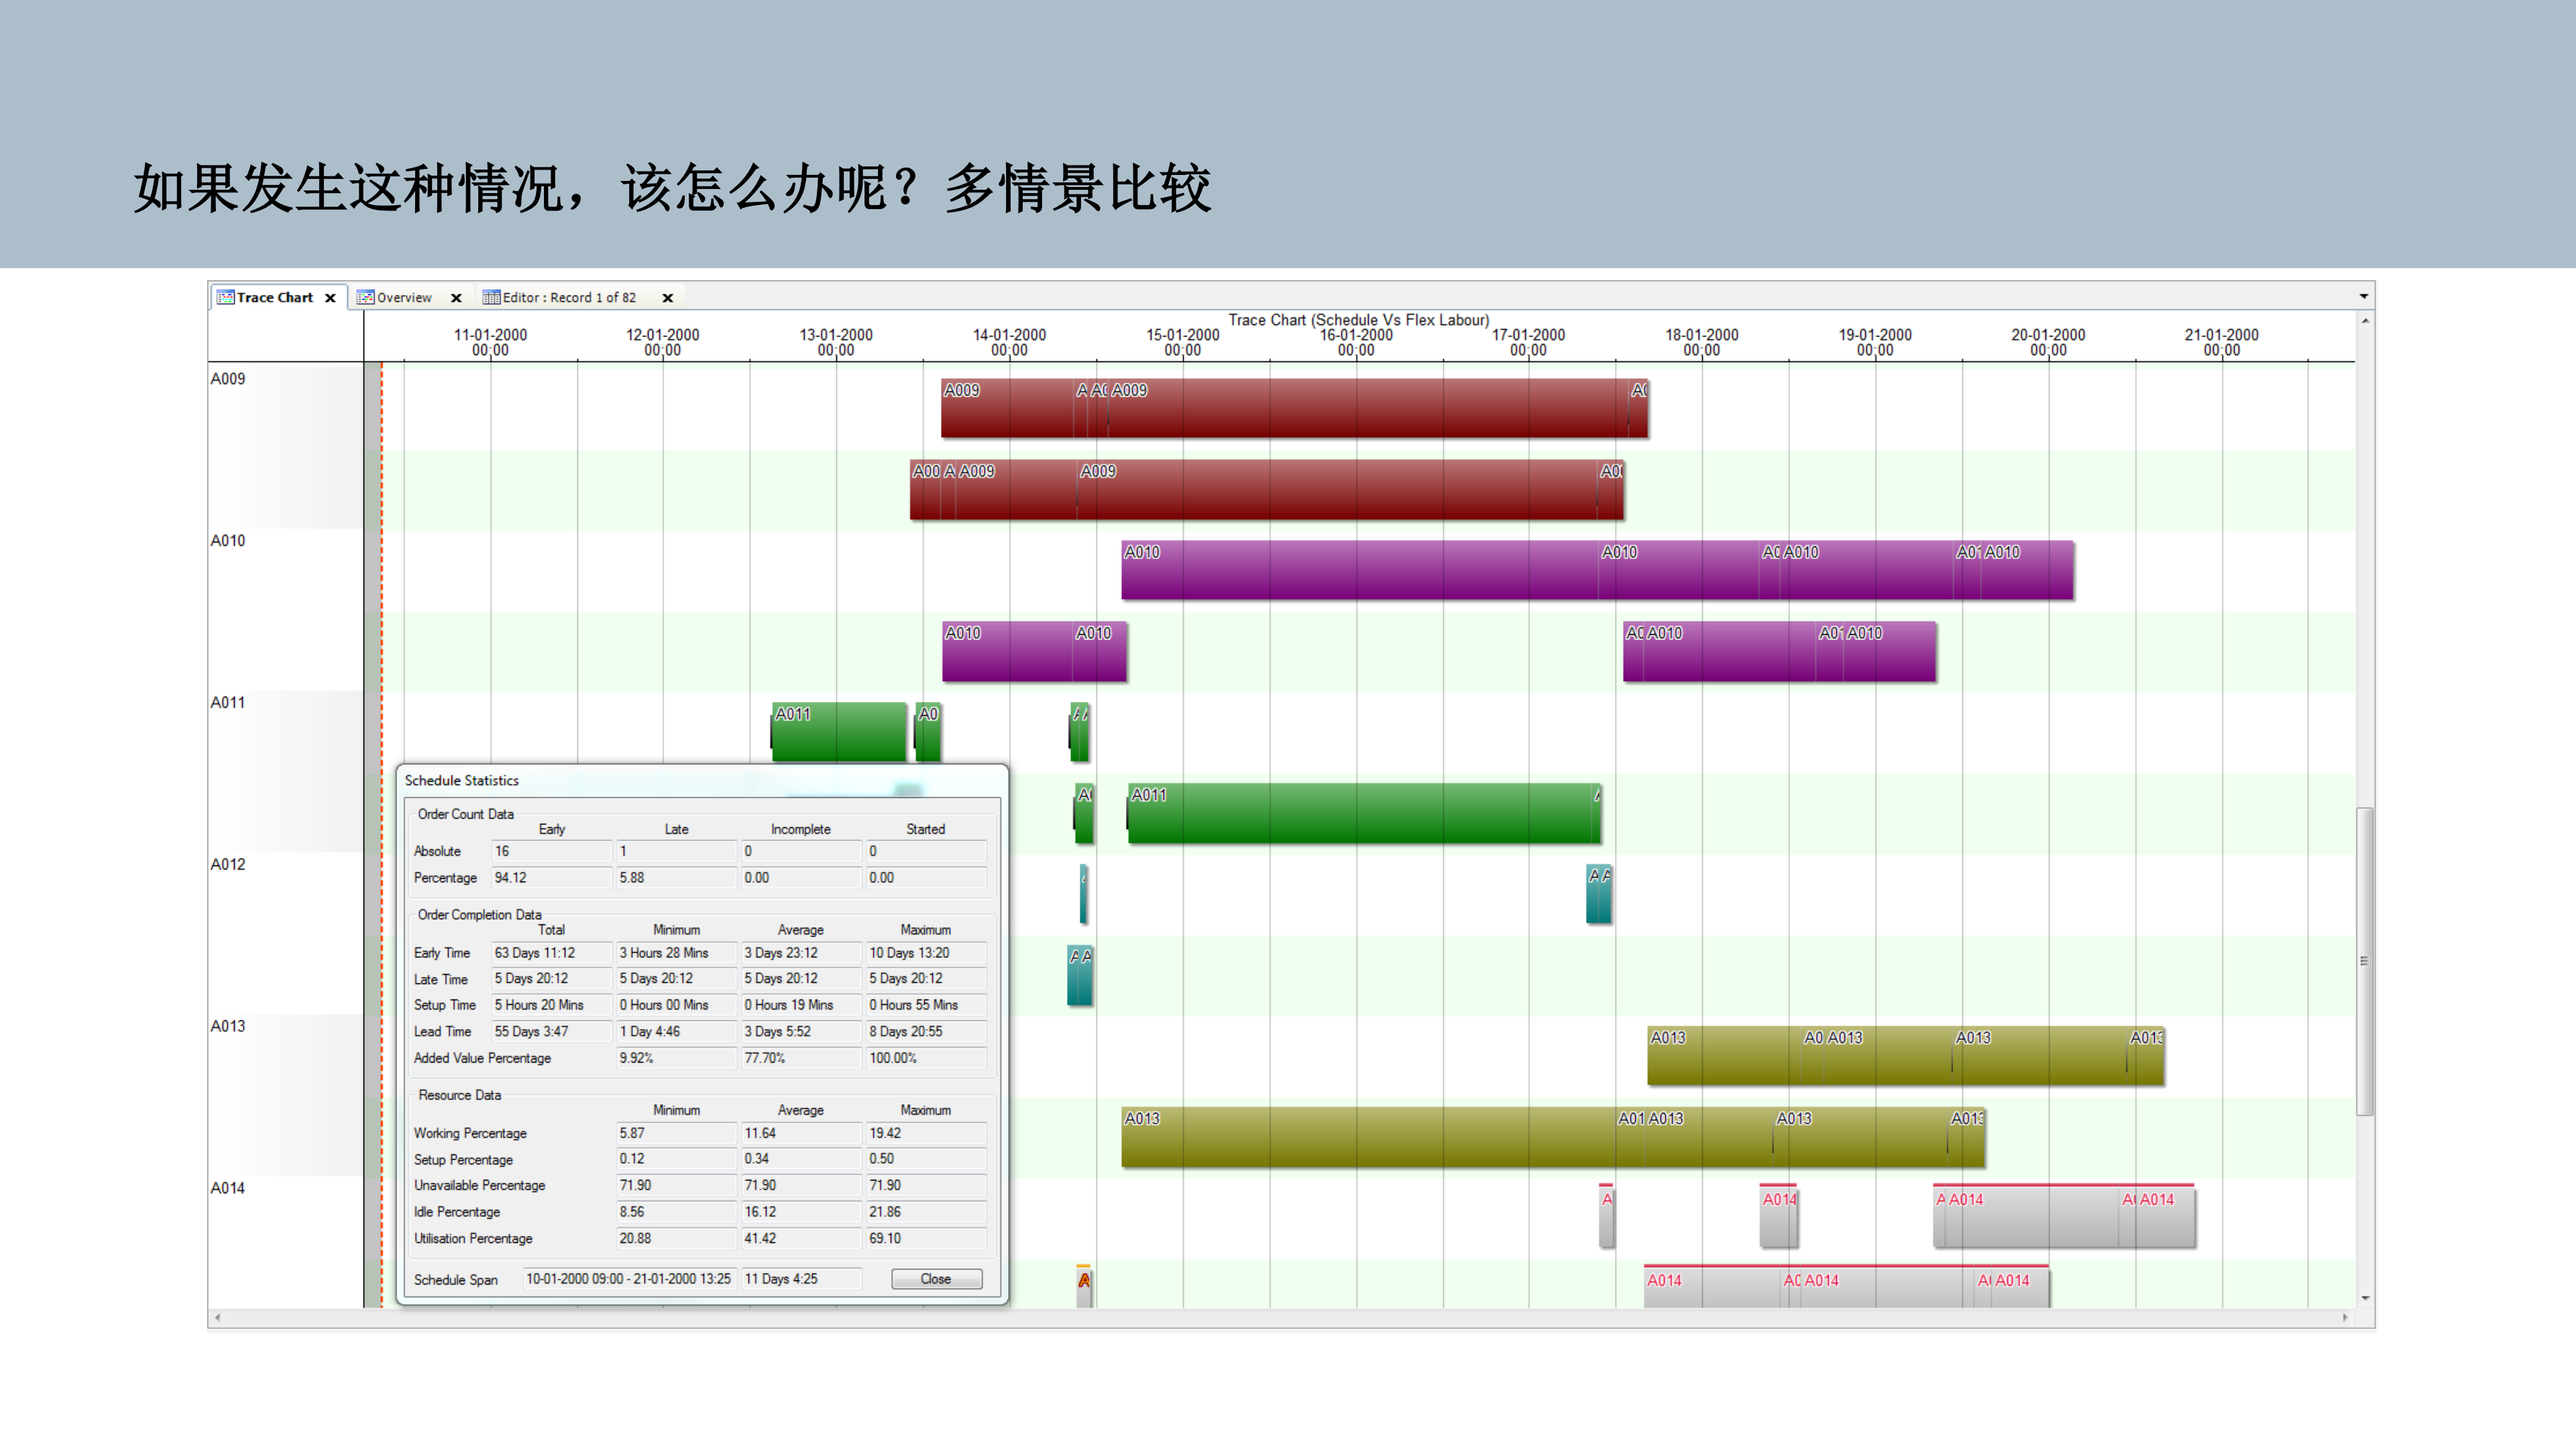Close the Trace Chart tab

click(330, 298)
